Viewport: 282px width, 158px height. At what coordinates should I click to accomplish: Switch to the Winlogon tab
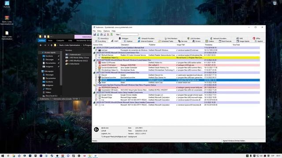(x=123, y=38)
